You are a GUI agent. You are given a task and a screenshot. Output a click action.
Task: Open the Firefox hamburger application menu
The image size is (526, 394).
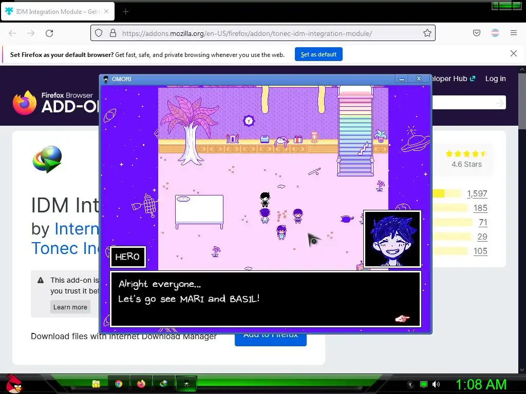[x=513, y=33]
